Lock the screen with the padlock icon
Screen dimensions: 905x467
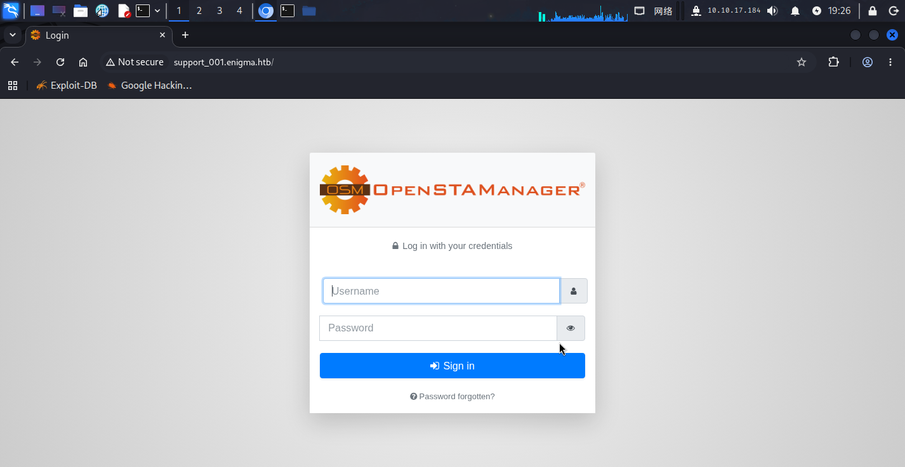pos(873,11)
